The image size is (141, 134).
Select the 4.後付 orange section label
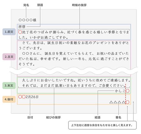(9, 99)
